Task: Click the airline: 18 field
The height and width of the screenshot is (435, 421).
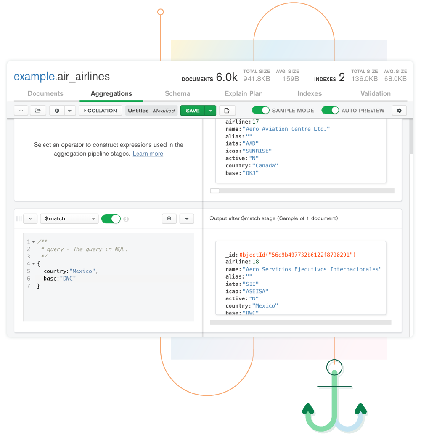Action: [x=242, y=262]
